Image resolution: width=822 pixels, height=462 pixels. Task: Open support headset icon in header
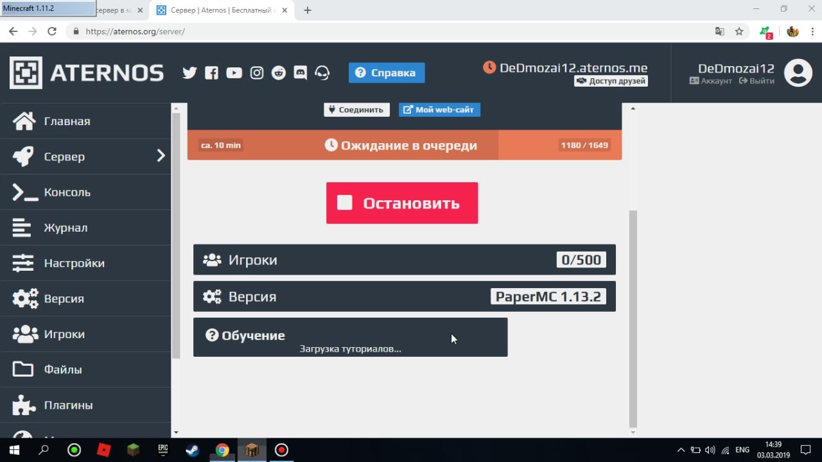(322, 73)
